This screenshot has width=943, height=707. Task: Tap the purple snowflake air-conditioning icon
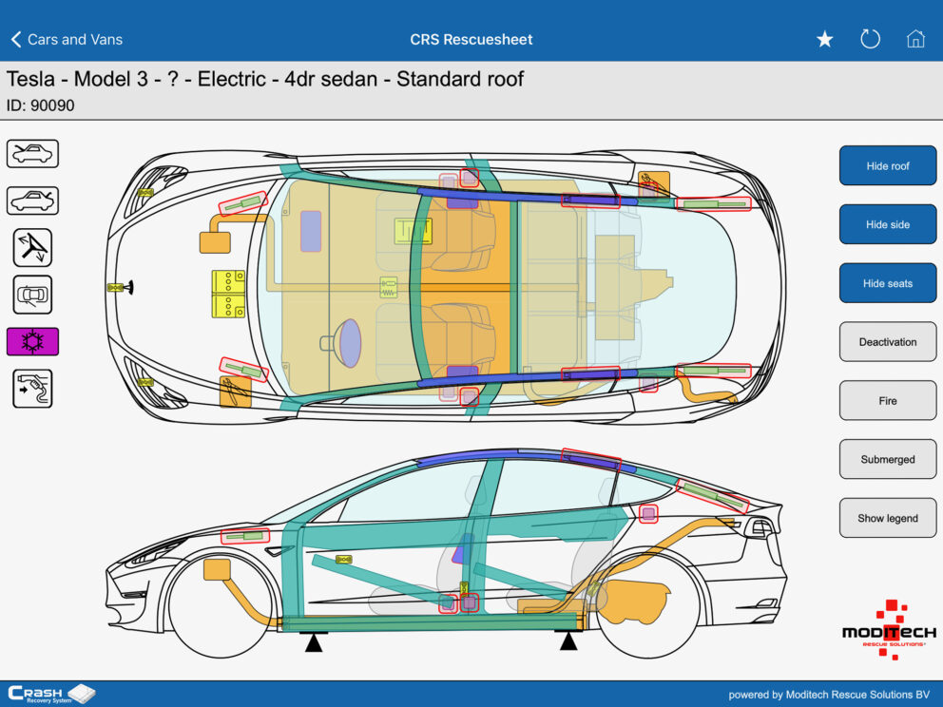pos(33,341)
